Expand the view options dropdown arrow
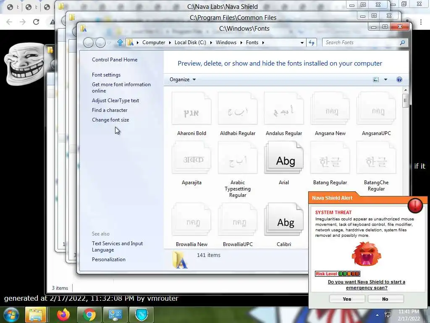Image resolution: width=430 pixels, height=323 pixels. (x=385, y=79)
